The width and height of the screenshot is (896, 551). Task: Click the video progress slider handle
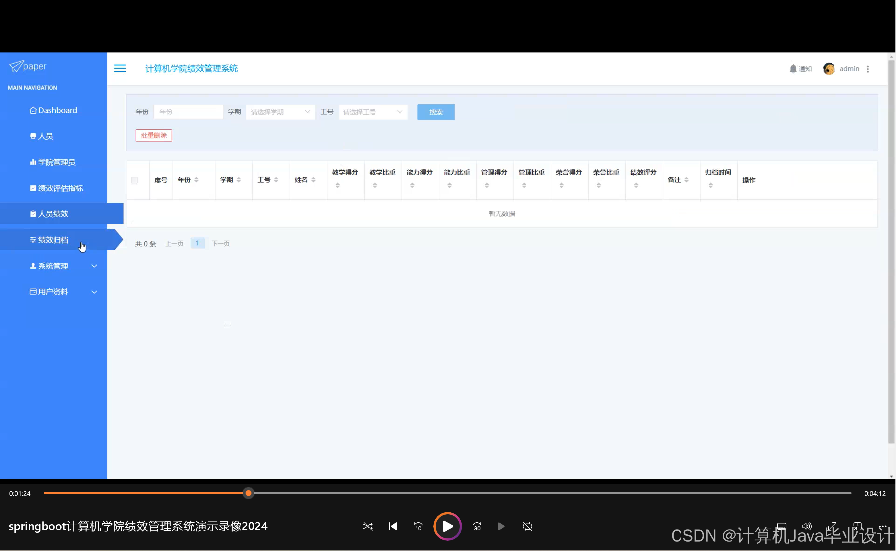tap(249, 493)
